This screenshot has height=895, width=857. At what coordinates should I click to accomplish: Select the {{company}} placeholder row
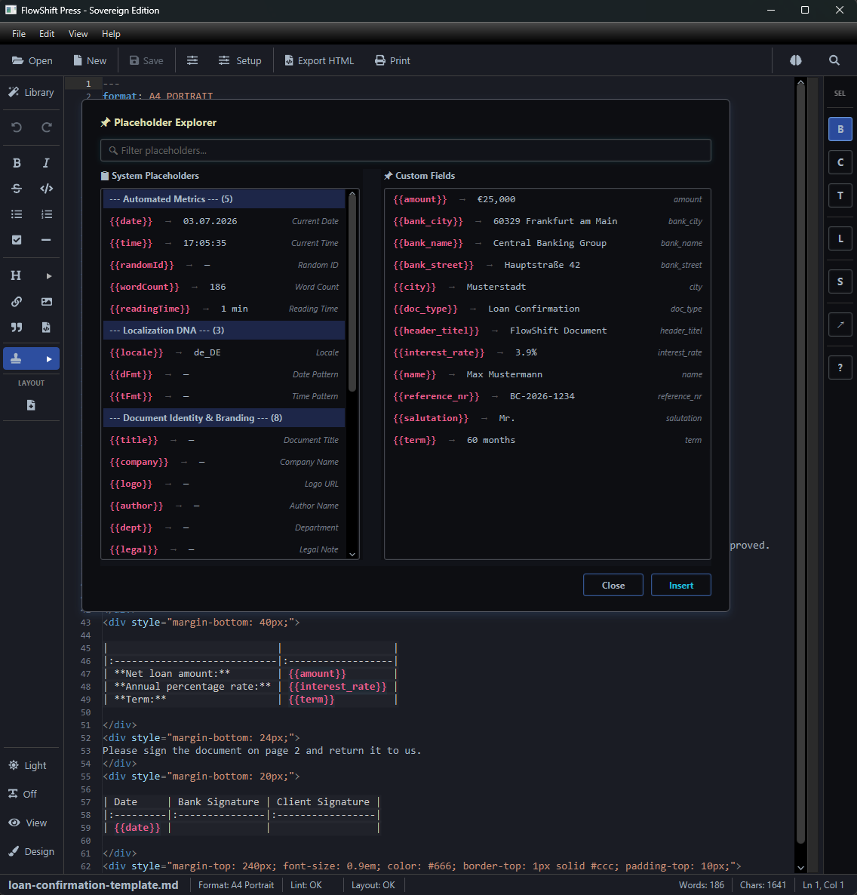223,462
